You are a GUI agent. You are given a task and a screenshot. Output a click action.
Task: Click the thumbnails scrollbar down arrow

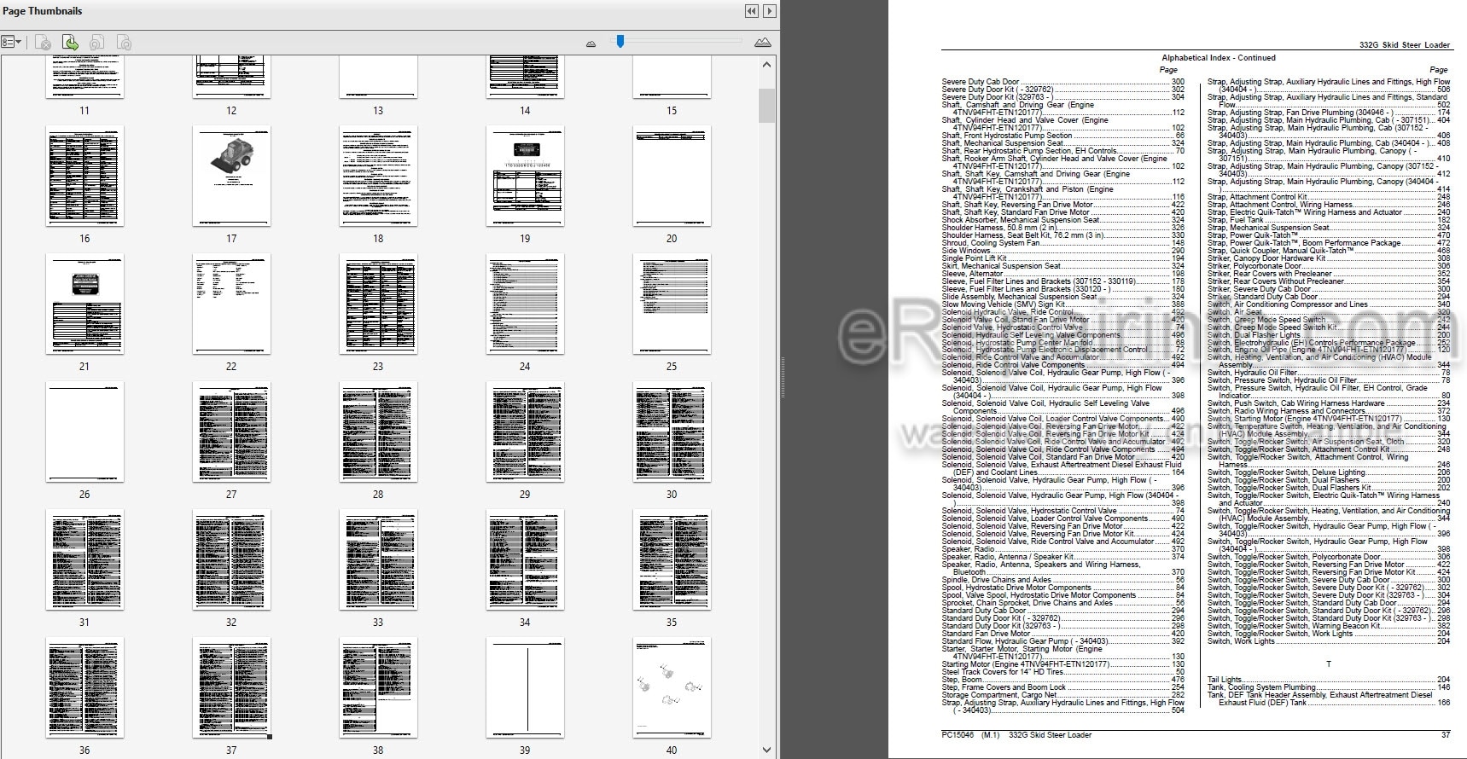point(766,750)
